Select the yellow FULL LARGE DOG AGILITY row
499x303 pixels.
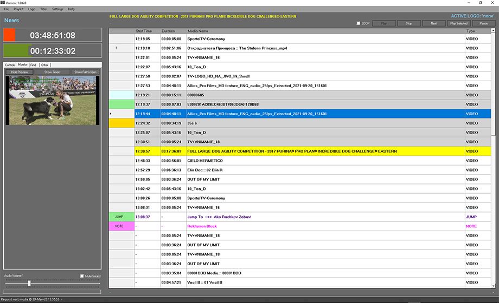coord(300,151)
